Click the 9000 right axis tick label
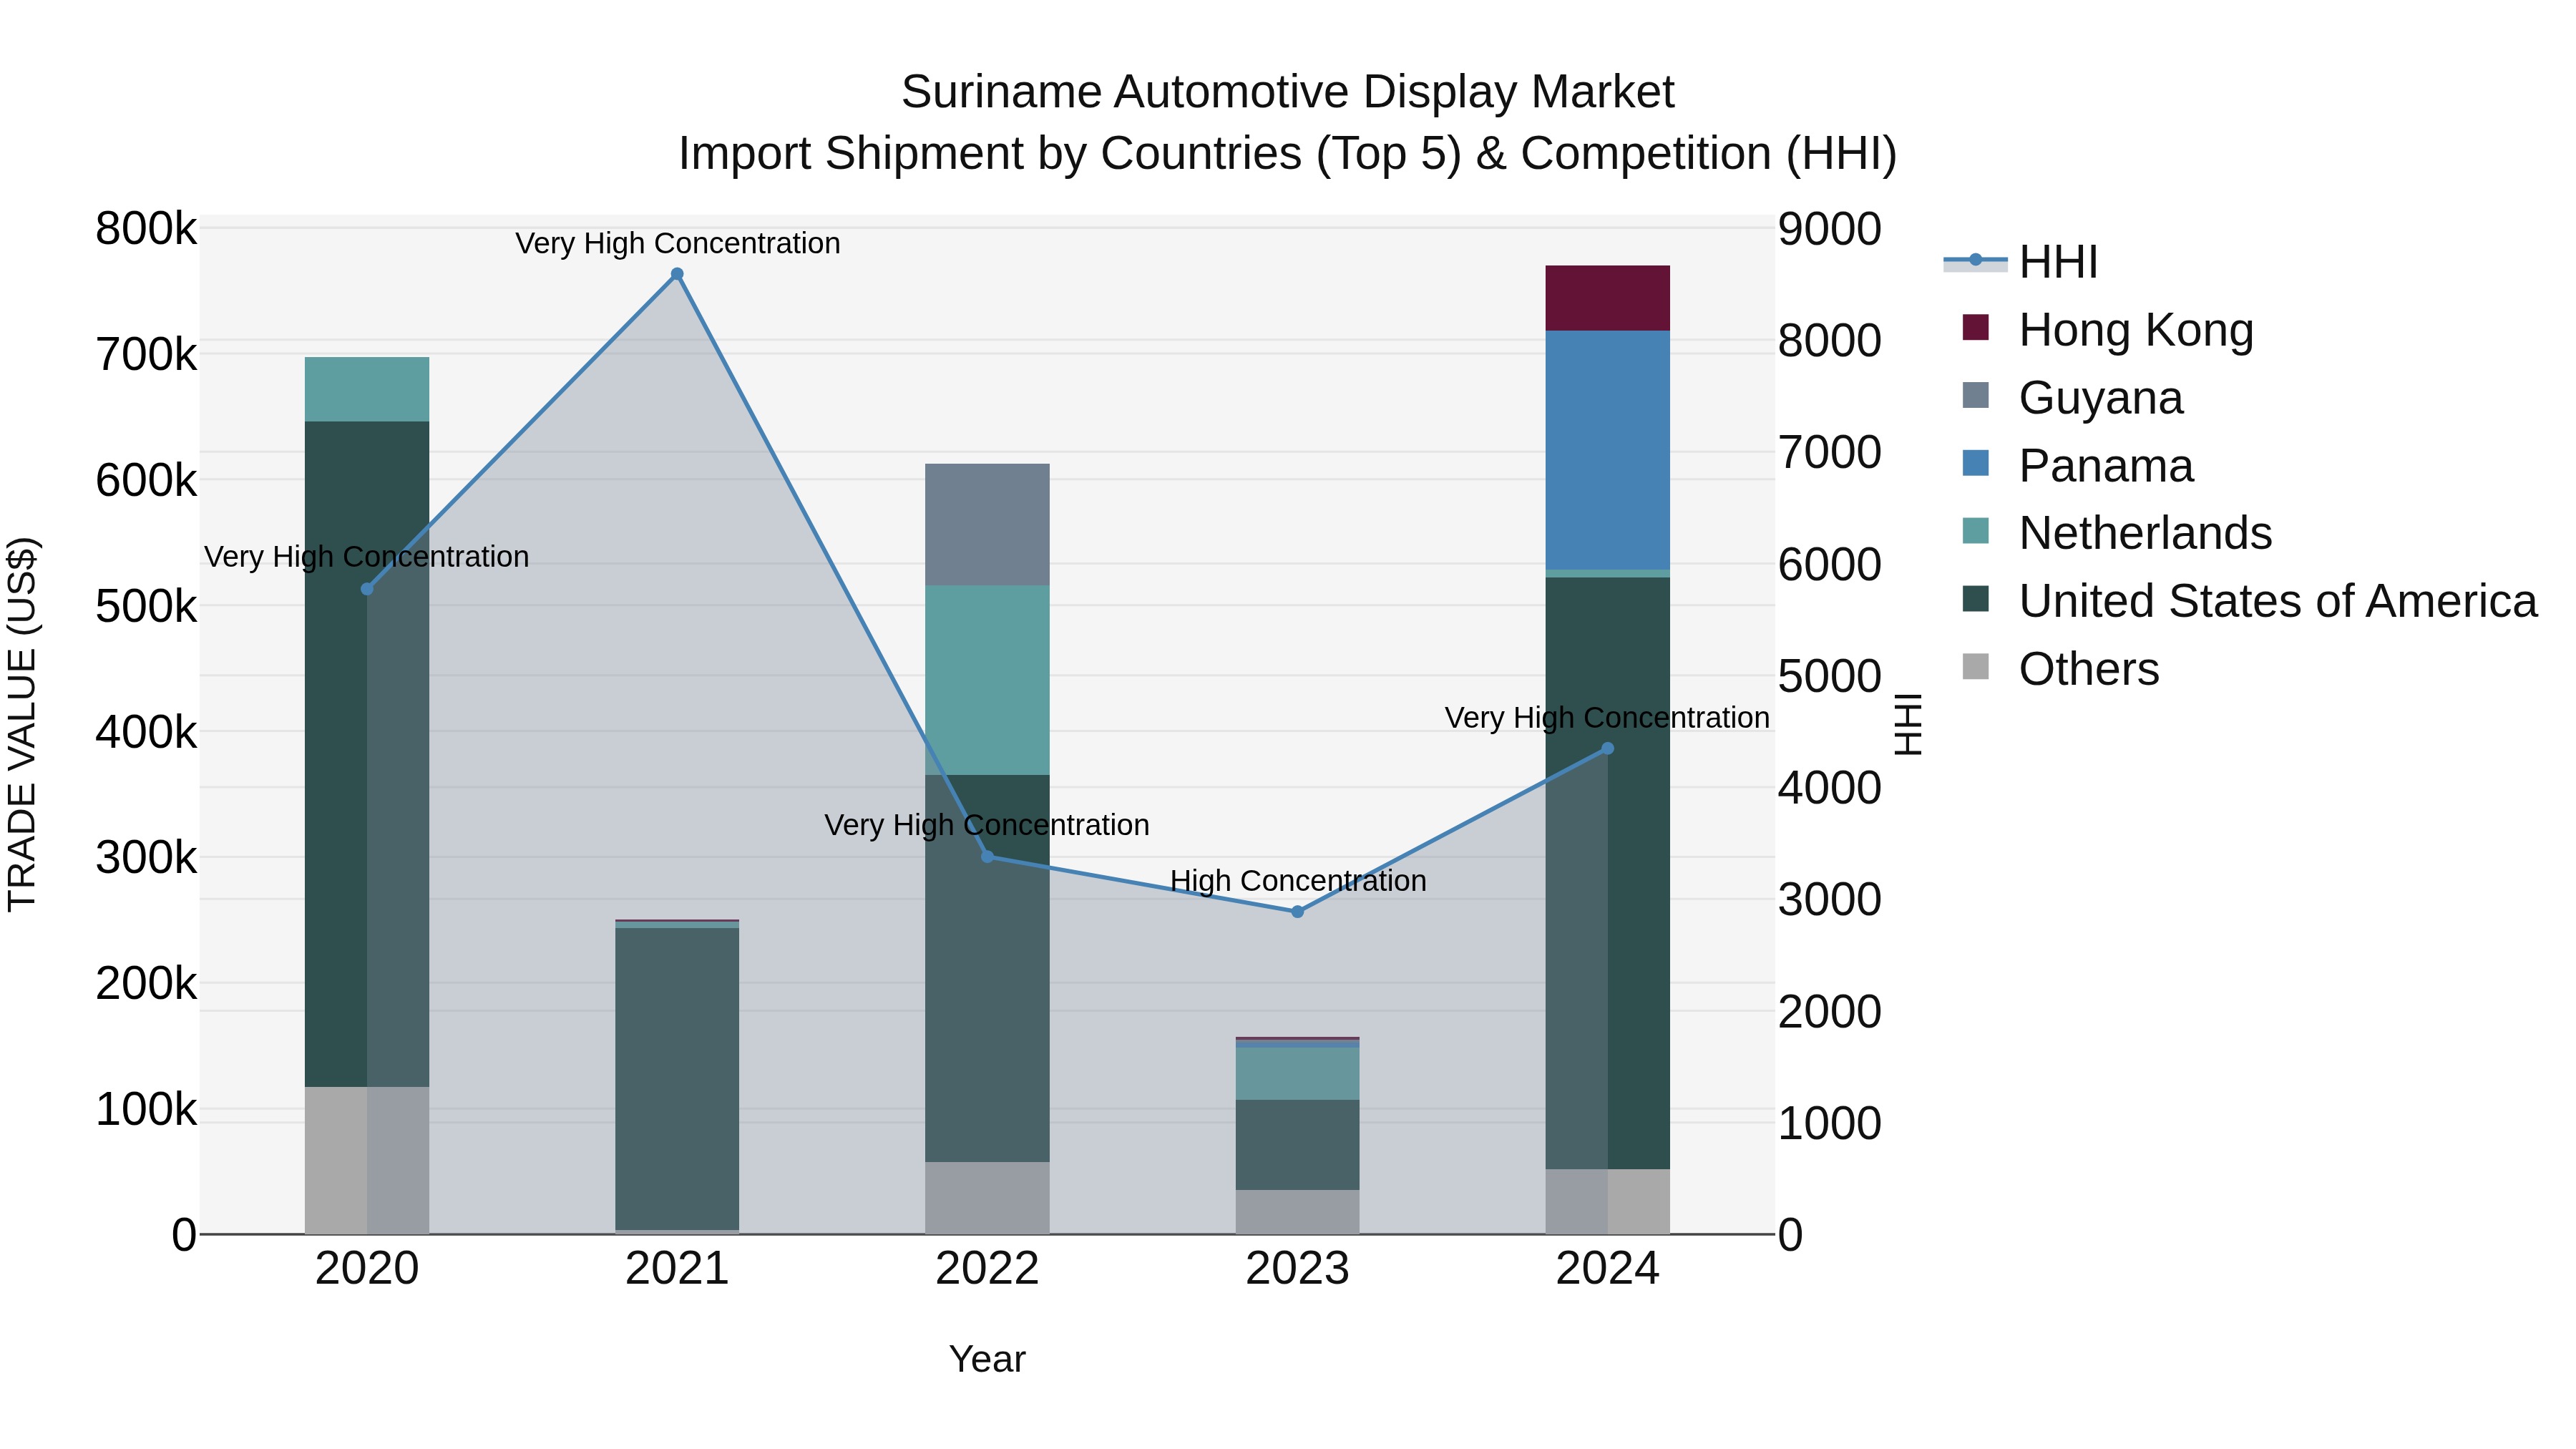Image resolution: width=2576 pixels, height=1449 pixels. [1829, 229]
